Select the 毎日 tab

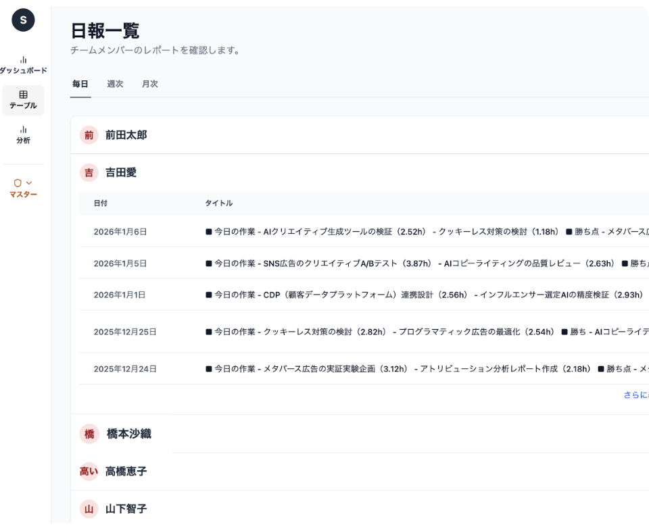tap(80, 84)
